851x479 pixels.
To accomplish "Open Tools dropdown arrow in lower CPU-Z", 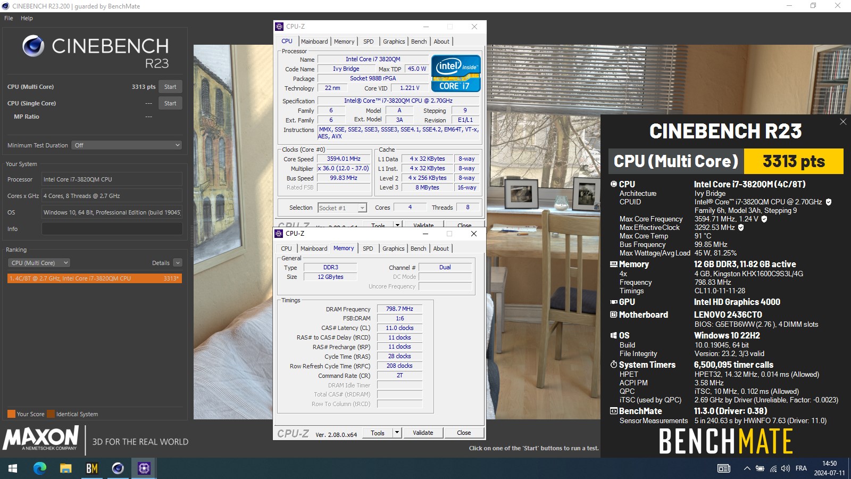I will pyautogui.click(x=397, y=433).
